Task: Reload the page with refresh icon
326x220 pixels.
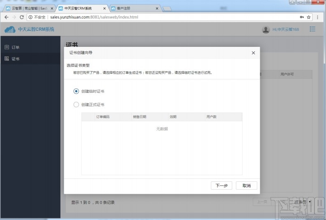Action: point(22,17)
